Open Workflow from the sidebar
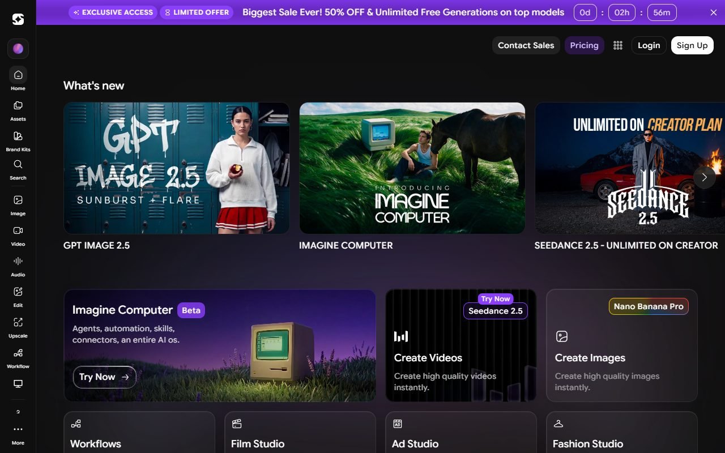725x453 pixels. pos(18,358)
